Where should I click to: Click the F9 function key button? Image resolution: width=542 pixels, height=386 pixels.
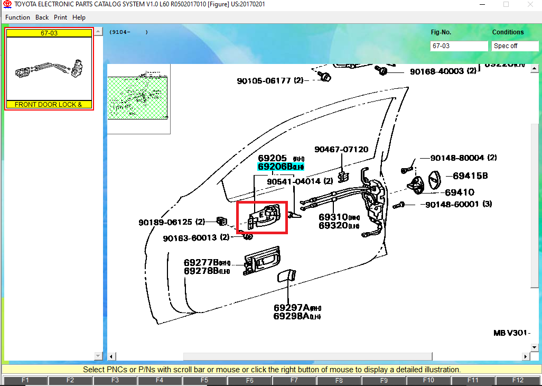384,381
